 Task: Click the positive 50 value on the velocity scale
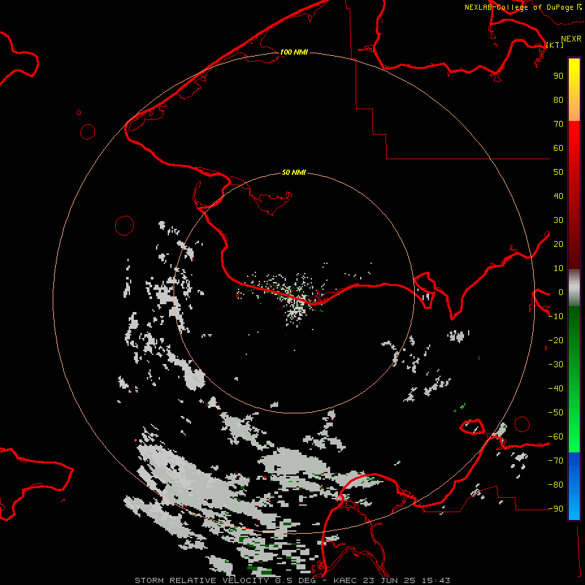click(x=558, y=172)
